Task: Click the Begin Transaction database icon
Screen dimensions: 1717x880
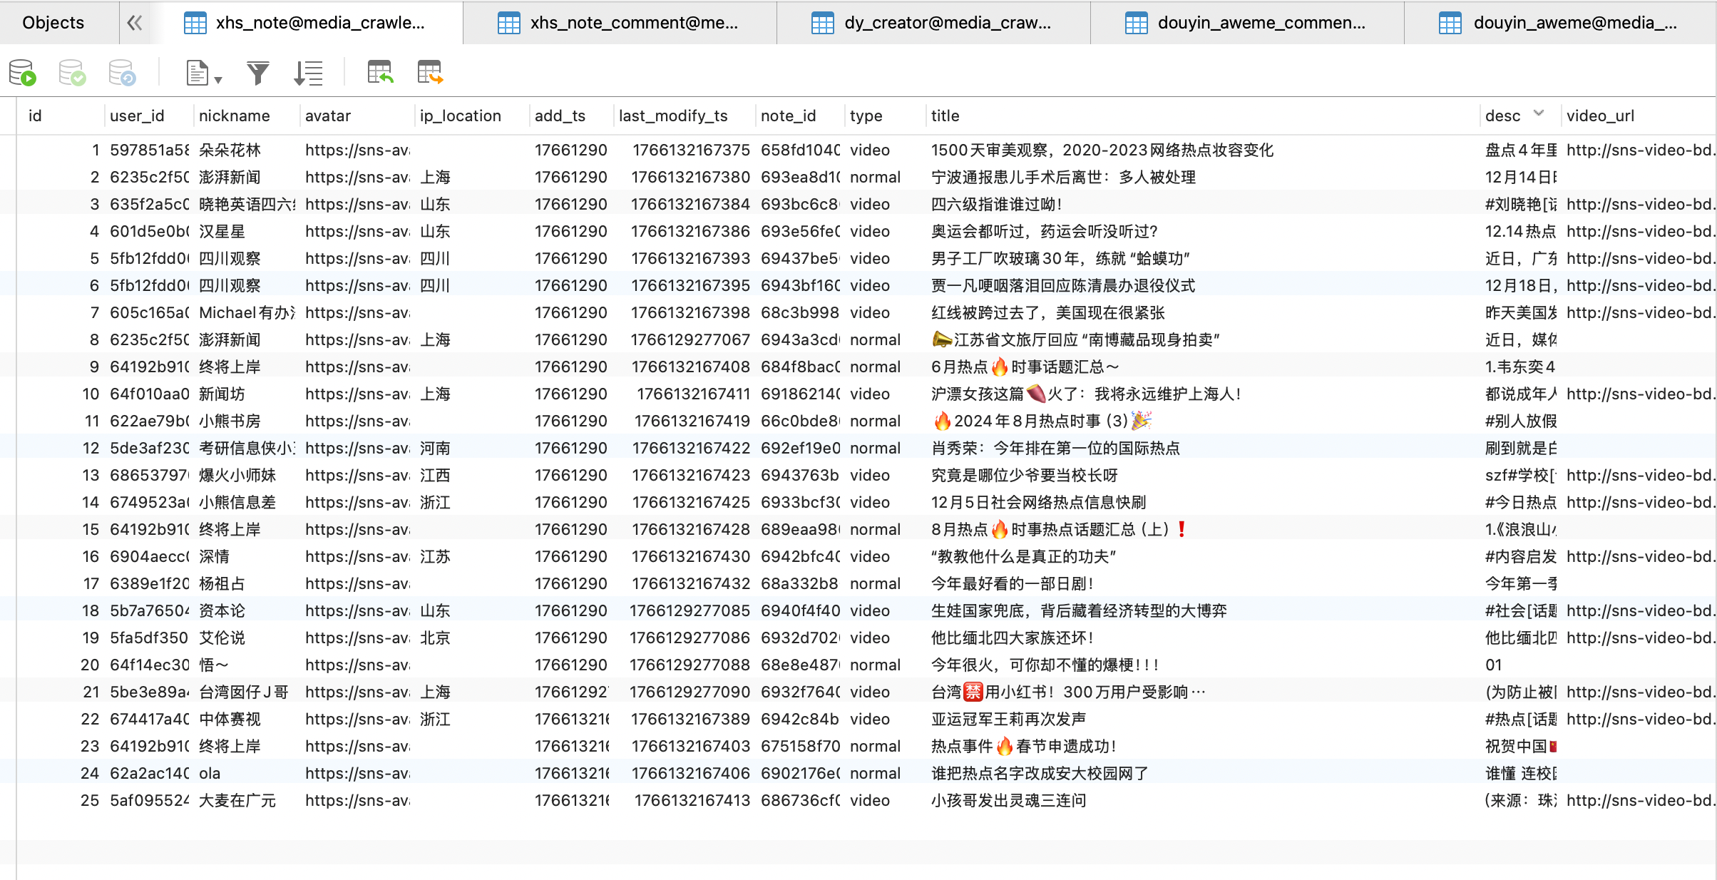Action: coord(22,73)
